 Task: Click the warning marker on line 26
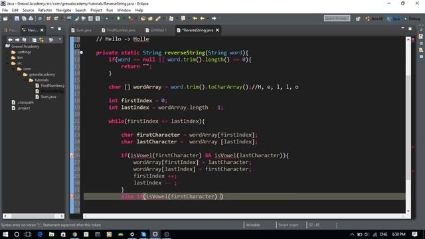(x=72, y=155)
